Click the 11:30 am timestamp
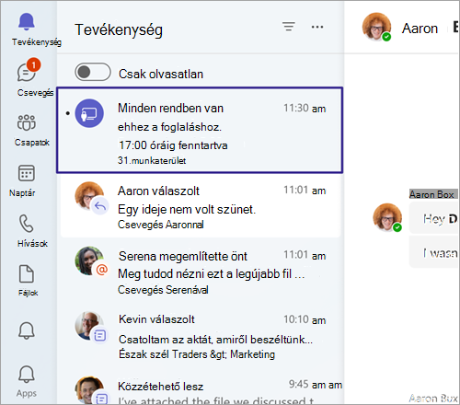The image size is (460, 405). pyautogui.click(x=305, y=109)
